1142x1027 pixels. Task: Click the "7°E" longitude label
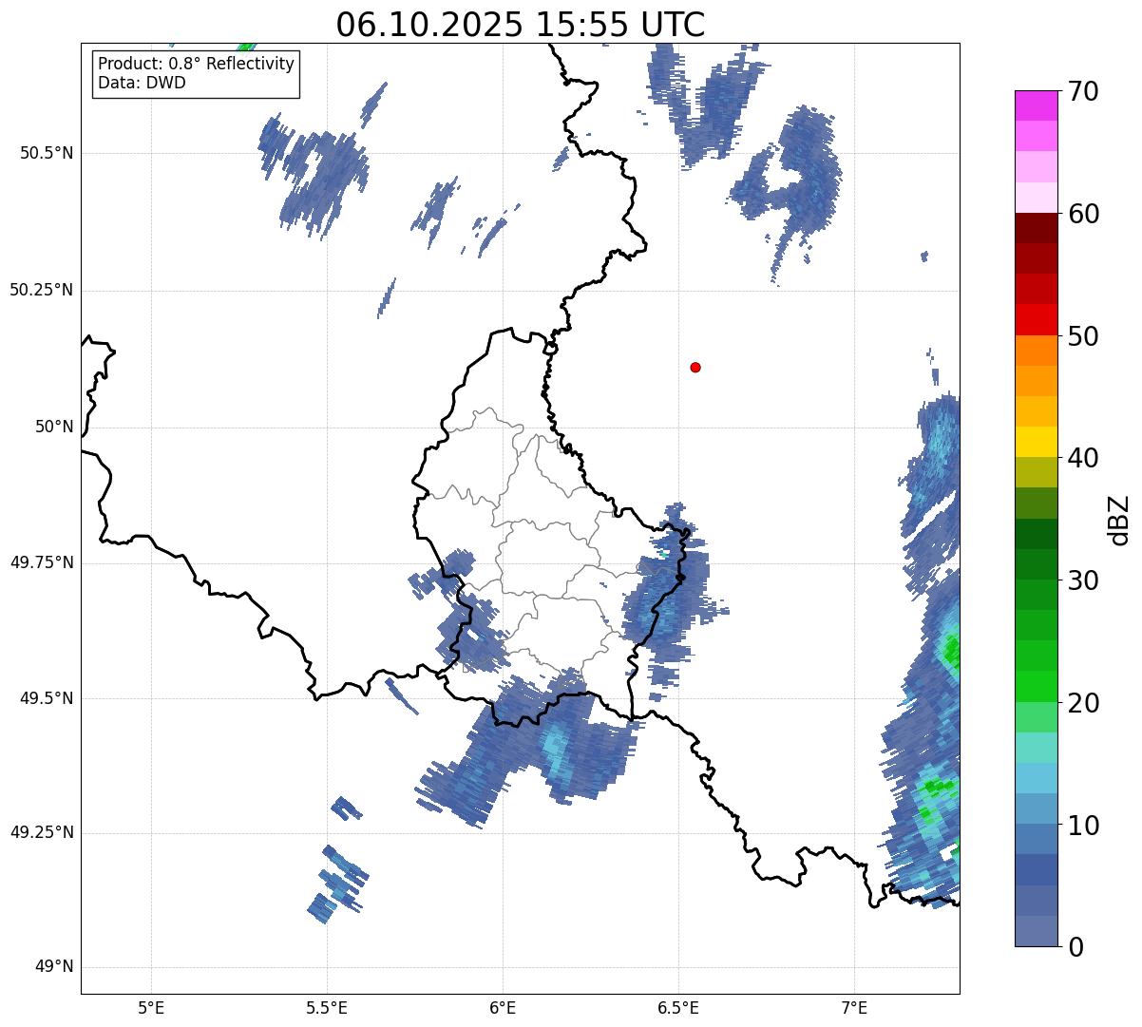pos(854,1008)
